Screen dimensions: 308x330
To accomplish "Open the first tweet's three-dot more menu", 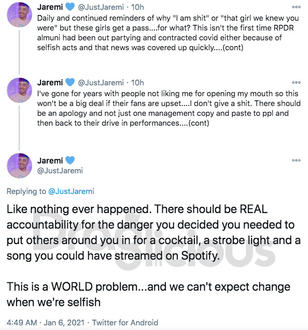I will pos(296,7).
